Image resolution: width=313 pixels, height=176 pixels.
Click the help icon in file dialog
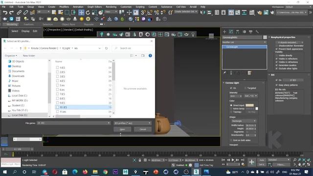[150, 55]
